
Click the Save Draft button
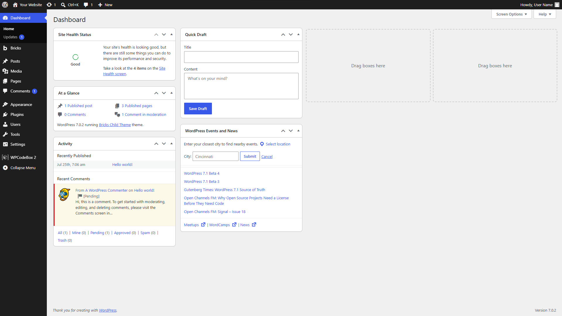tap(198, 109)
